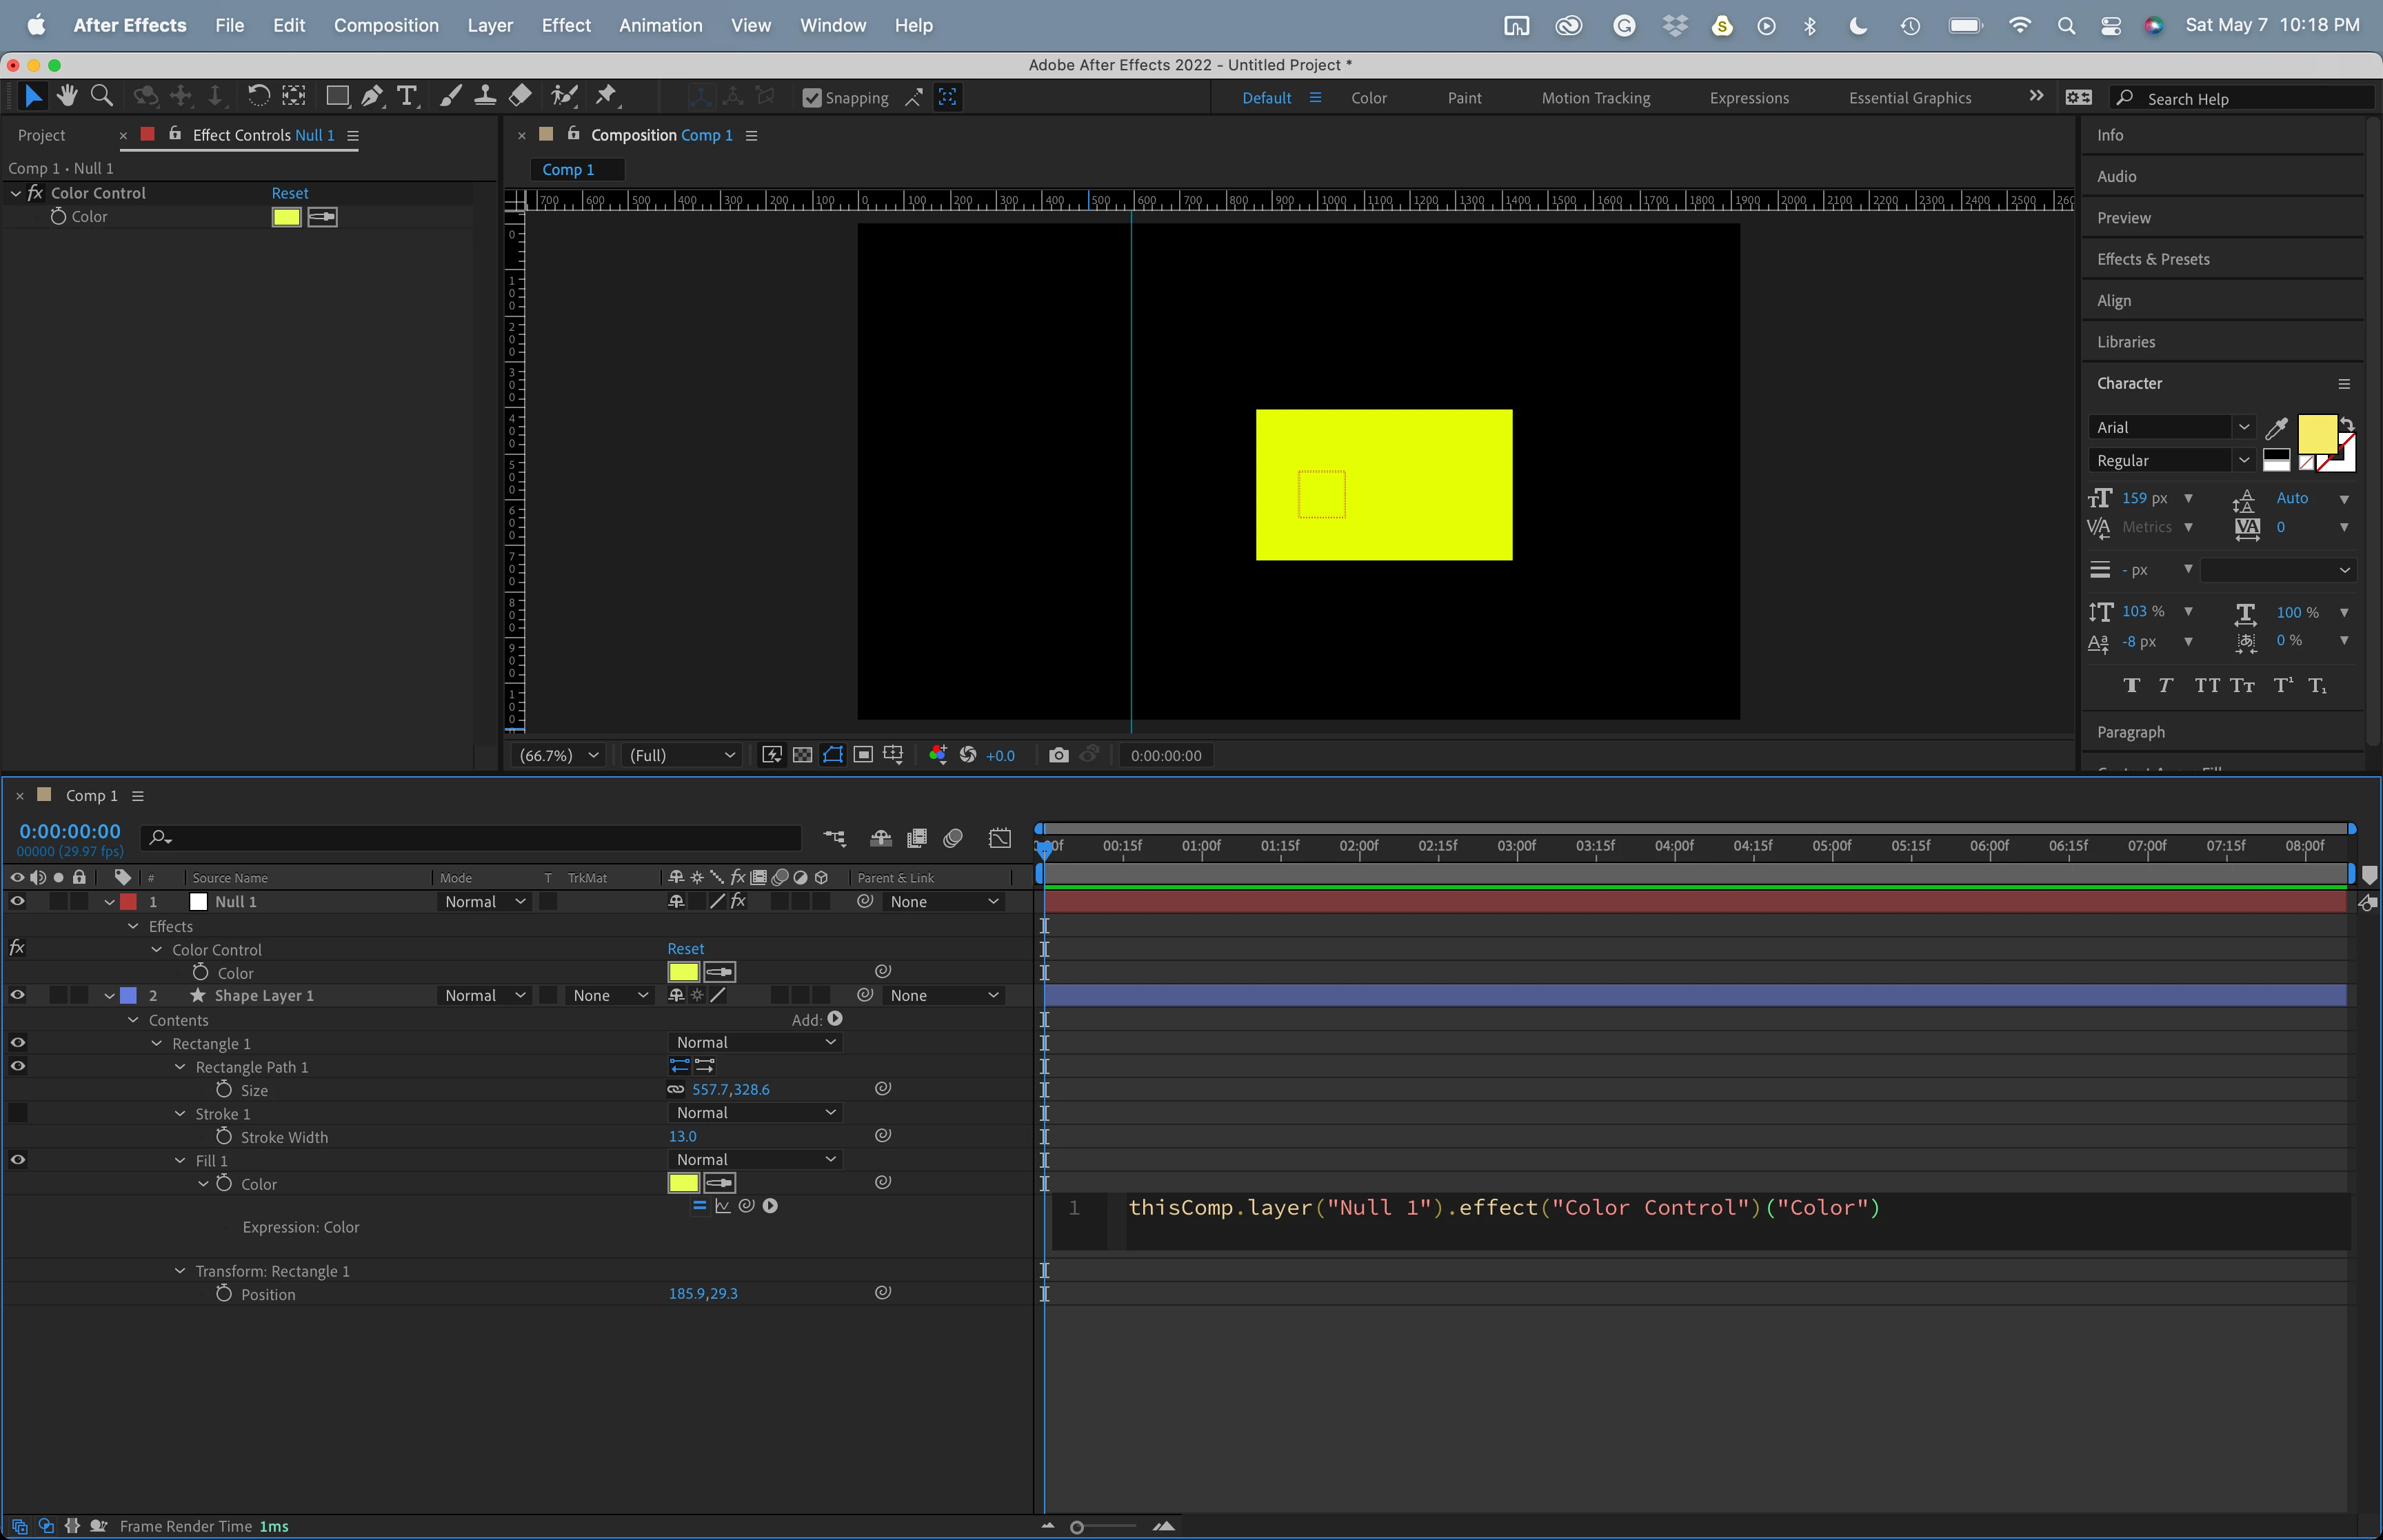Select the Type tool in toolbar
The height and width of the screenshot is (1540, 2383).
click(x=406, y=96)
